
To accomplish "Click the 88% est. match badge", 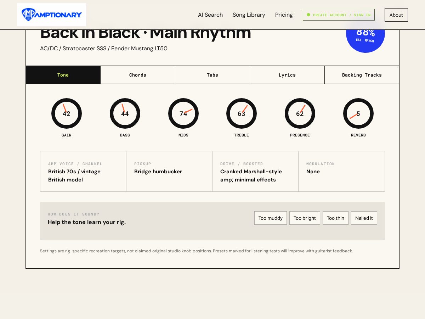I will 365,41.
